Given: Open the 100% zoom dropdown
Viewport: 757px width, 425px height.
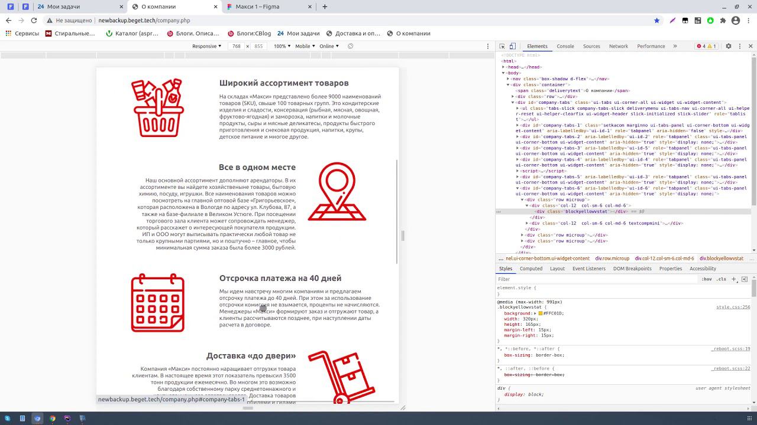Looking at the screenshot, I should pyautogui.click(x=282, y=46).
